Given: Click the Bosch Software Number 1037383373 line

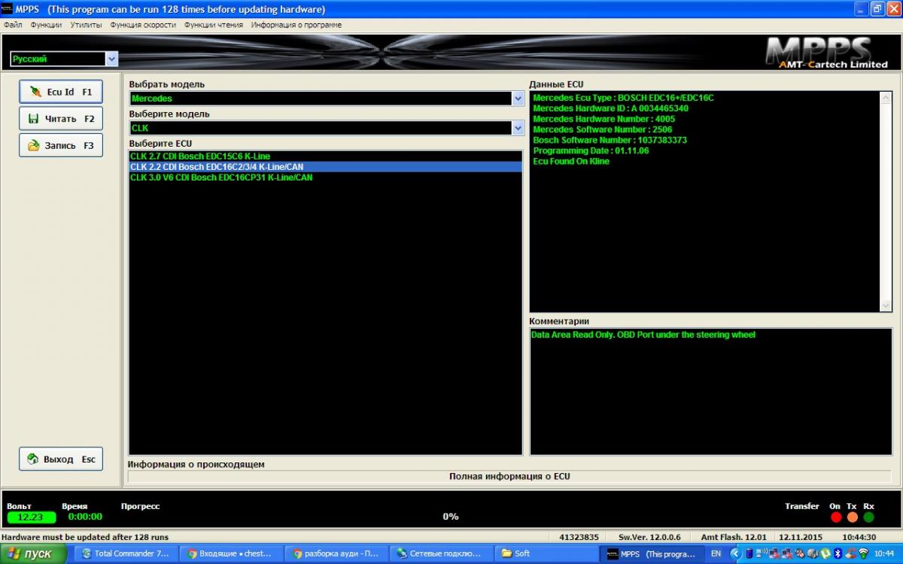Looking at the screenshot, I should (x=610, y=140).
